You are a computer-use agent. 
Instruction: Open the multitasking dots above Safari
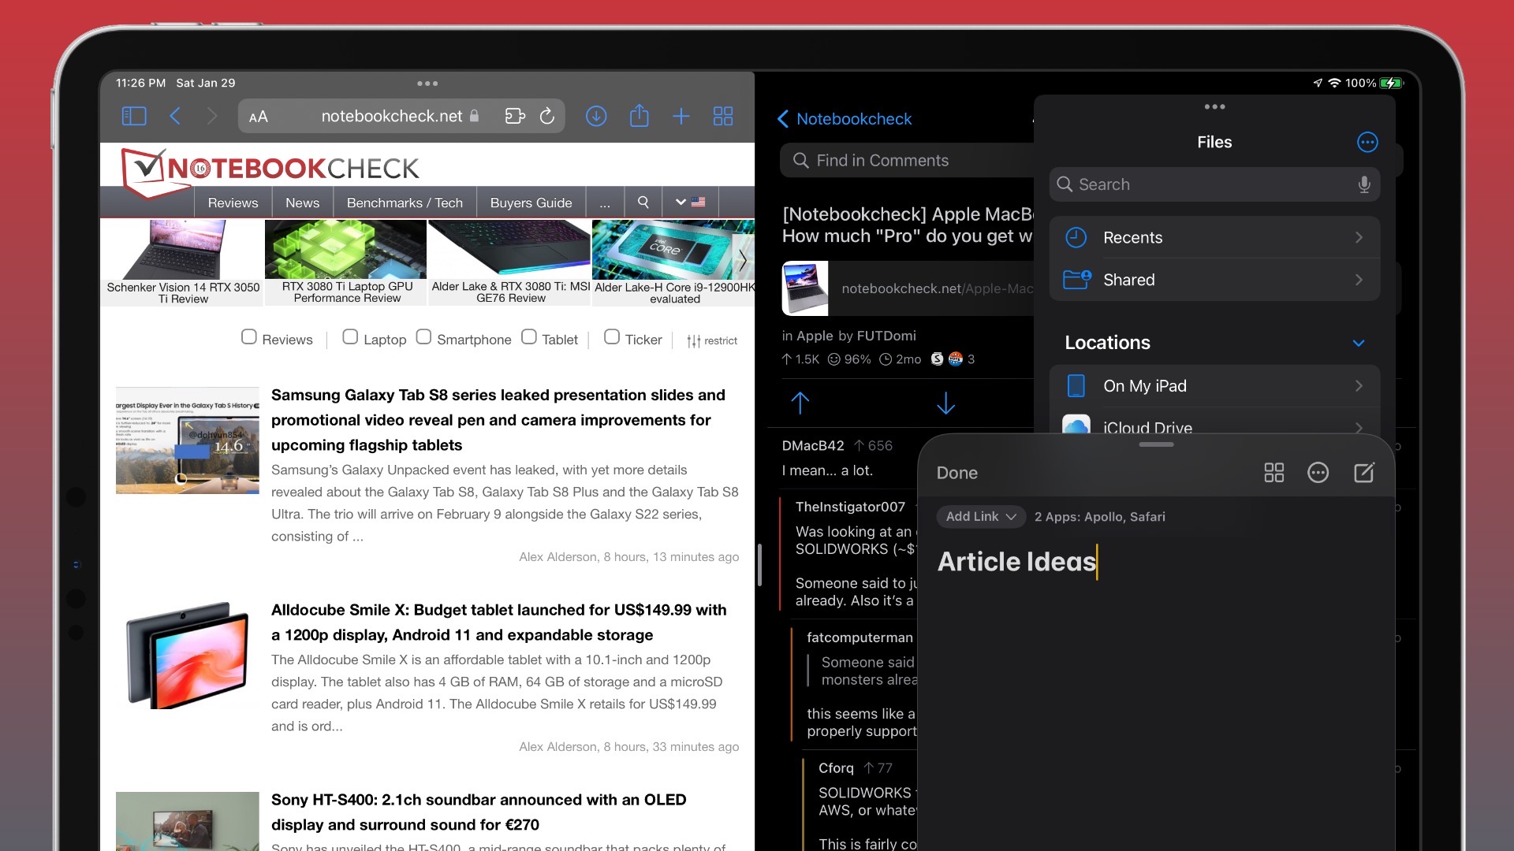(x=427, y=84)
